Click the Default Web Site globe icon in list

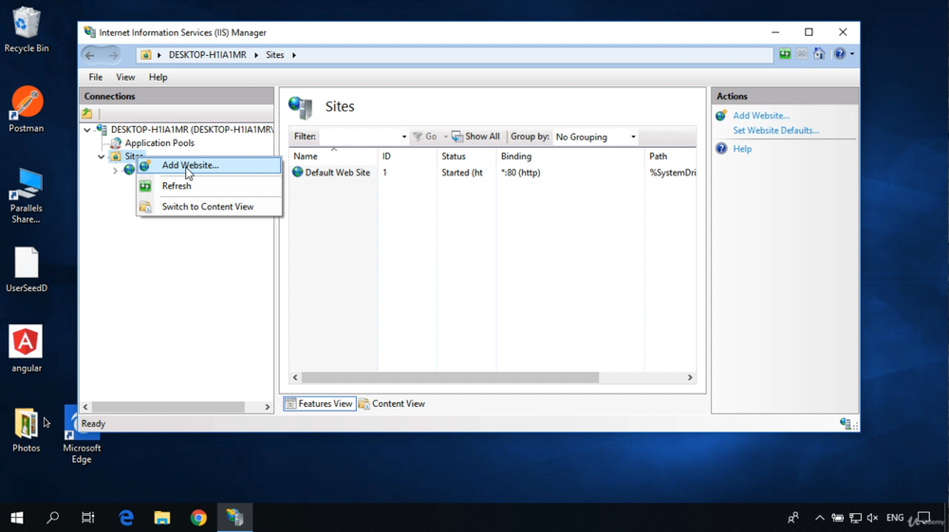tap(297, 172)
